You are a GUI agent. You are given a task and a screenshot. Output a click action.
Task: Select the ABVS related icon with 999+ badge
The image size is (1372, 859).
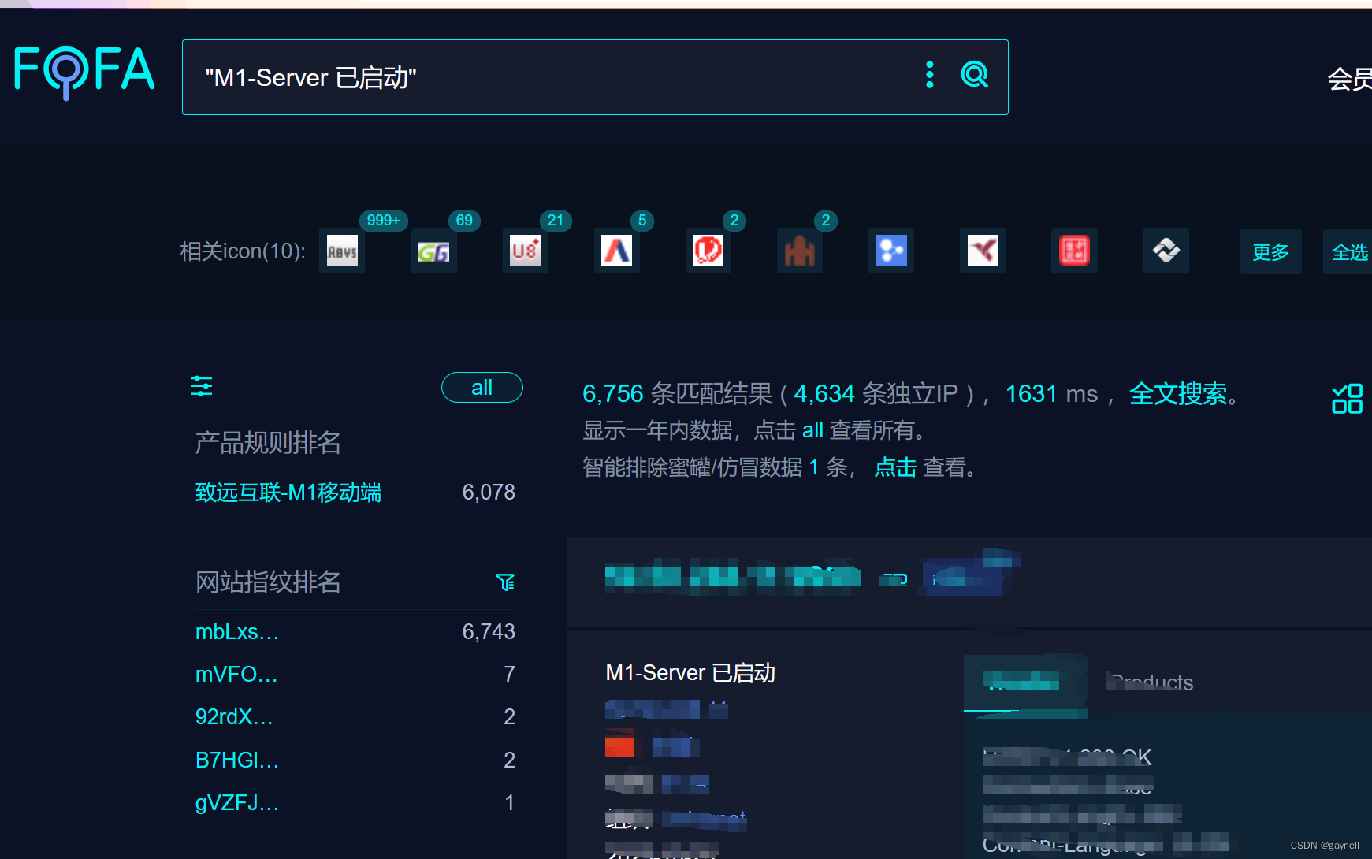tap(342, 251)
